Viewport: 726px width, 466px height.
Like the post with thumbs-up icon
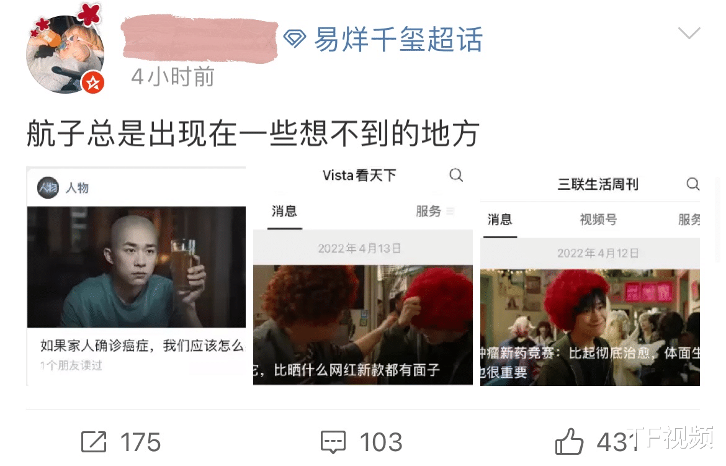coord(569,441)
